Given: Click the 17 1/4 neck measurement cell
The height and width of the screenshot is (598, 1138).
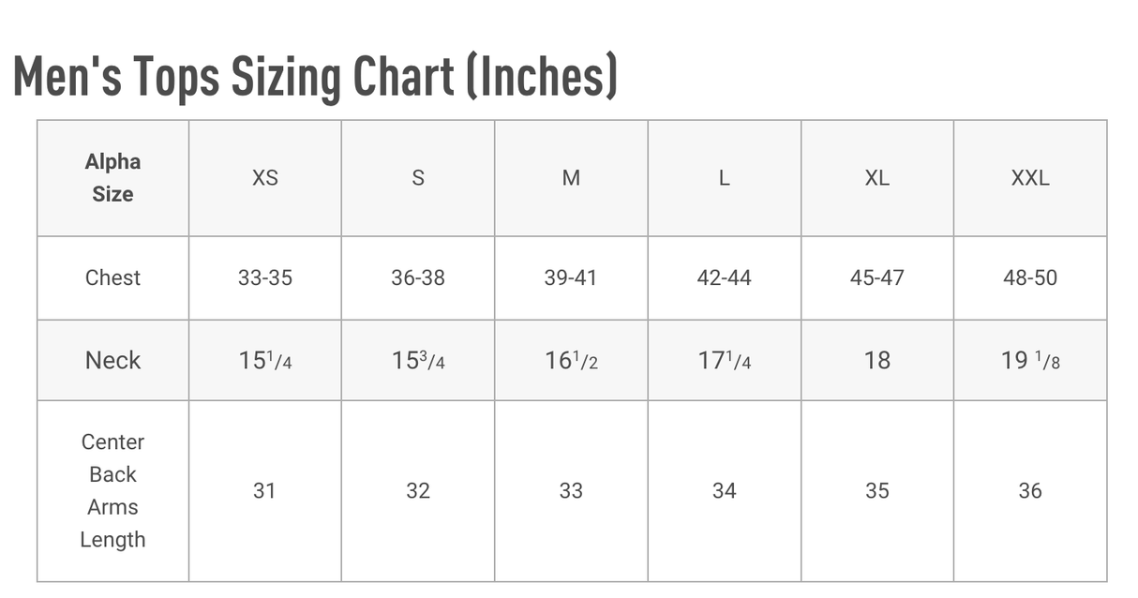Looking at the screenshot, I should [724, 360].
